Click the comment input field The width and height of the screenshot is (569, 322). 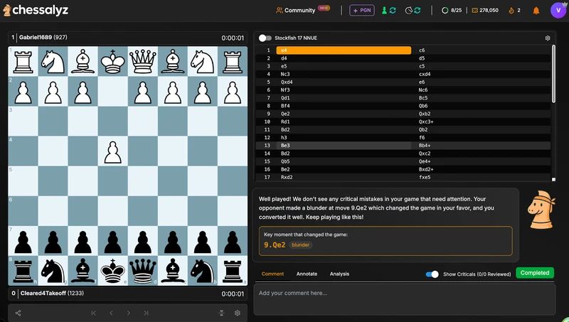405,299
